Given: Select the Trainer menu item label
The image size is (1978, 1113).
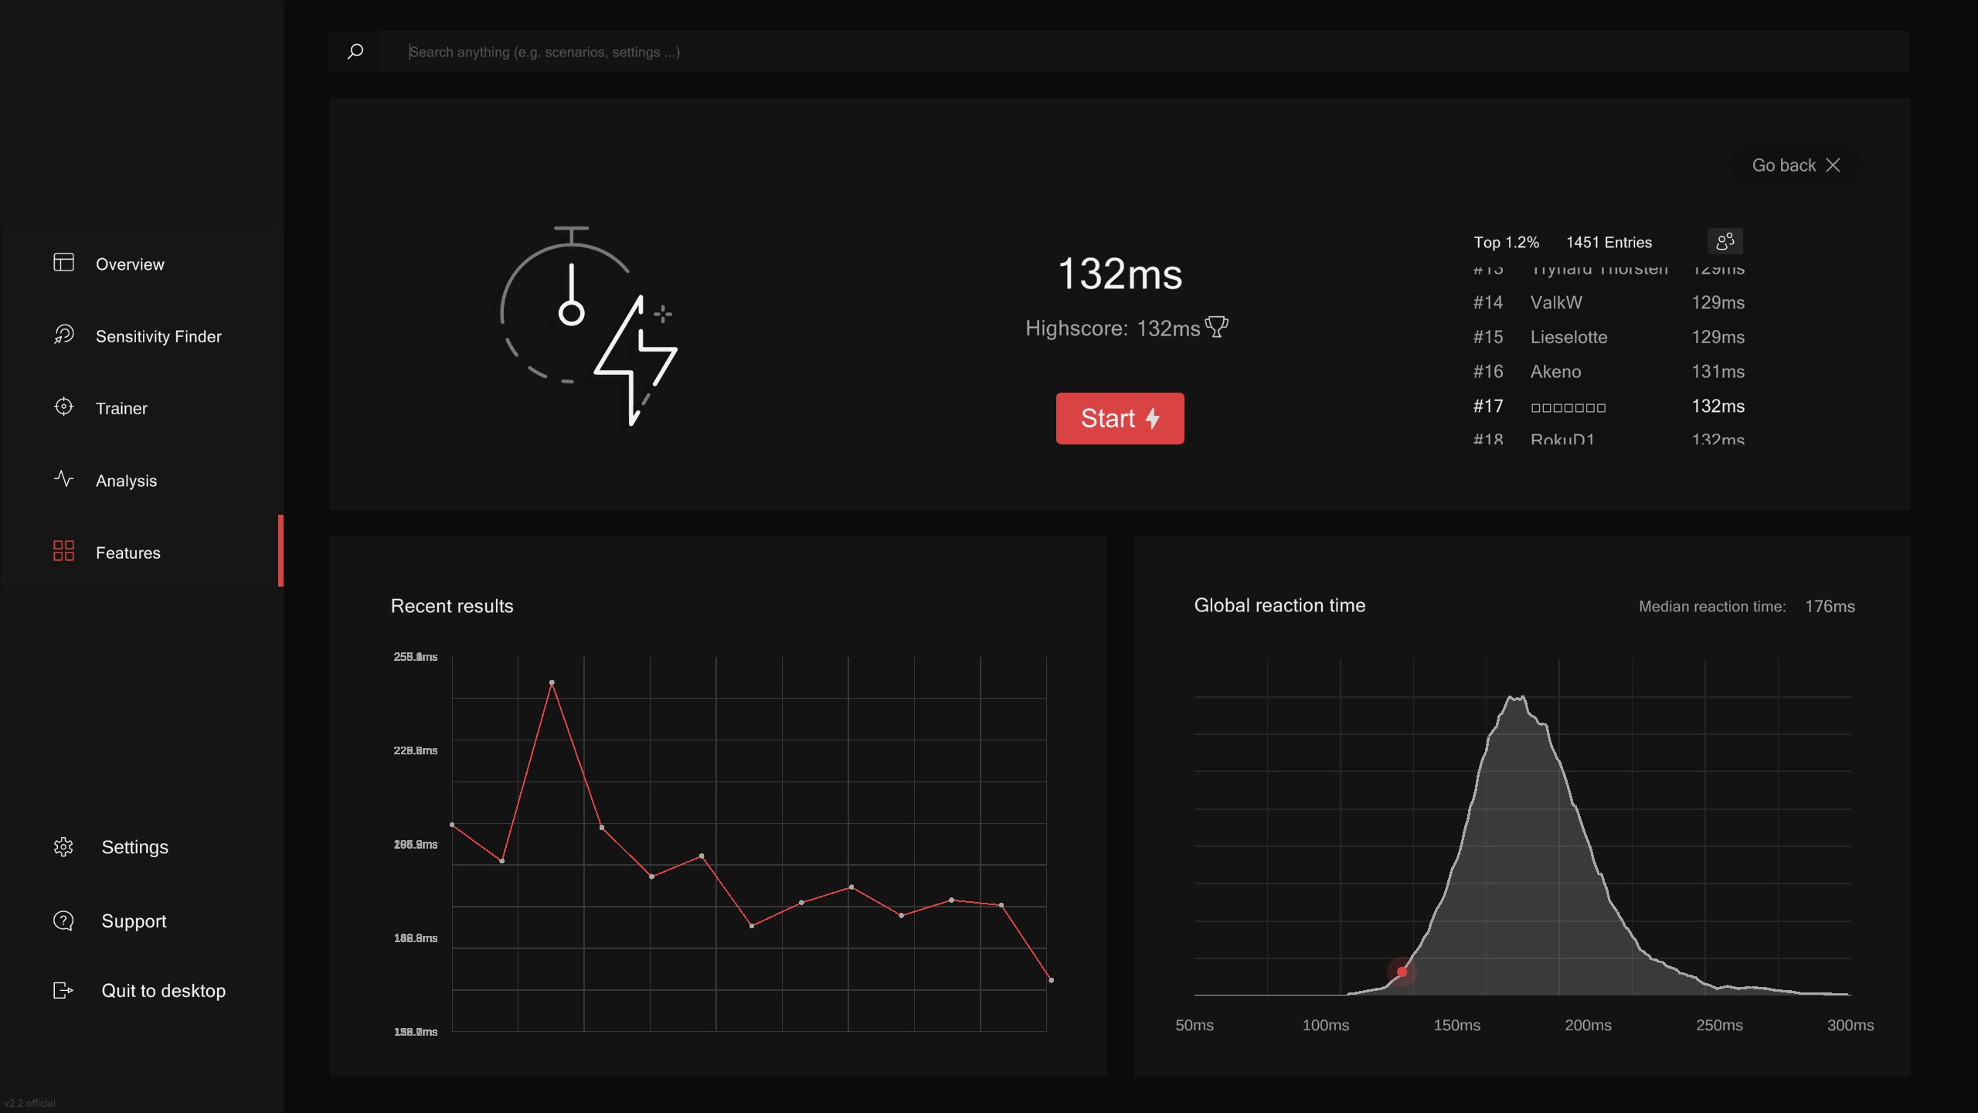Looking at the screenshot, I should (x=121, y=408).
